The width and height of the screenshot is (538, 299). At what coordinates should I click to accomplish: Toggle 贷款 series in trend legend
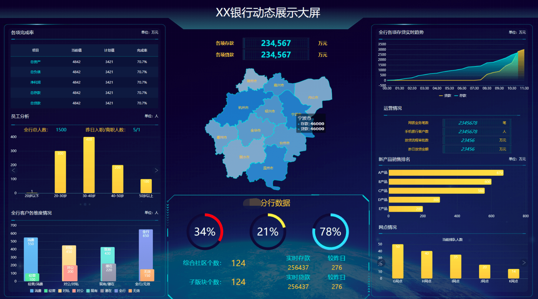[445, 96]
